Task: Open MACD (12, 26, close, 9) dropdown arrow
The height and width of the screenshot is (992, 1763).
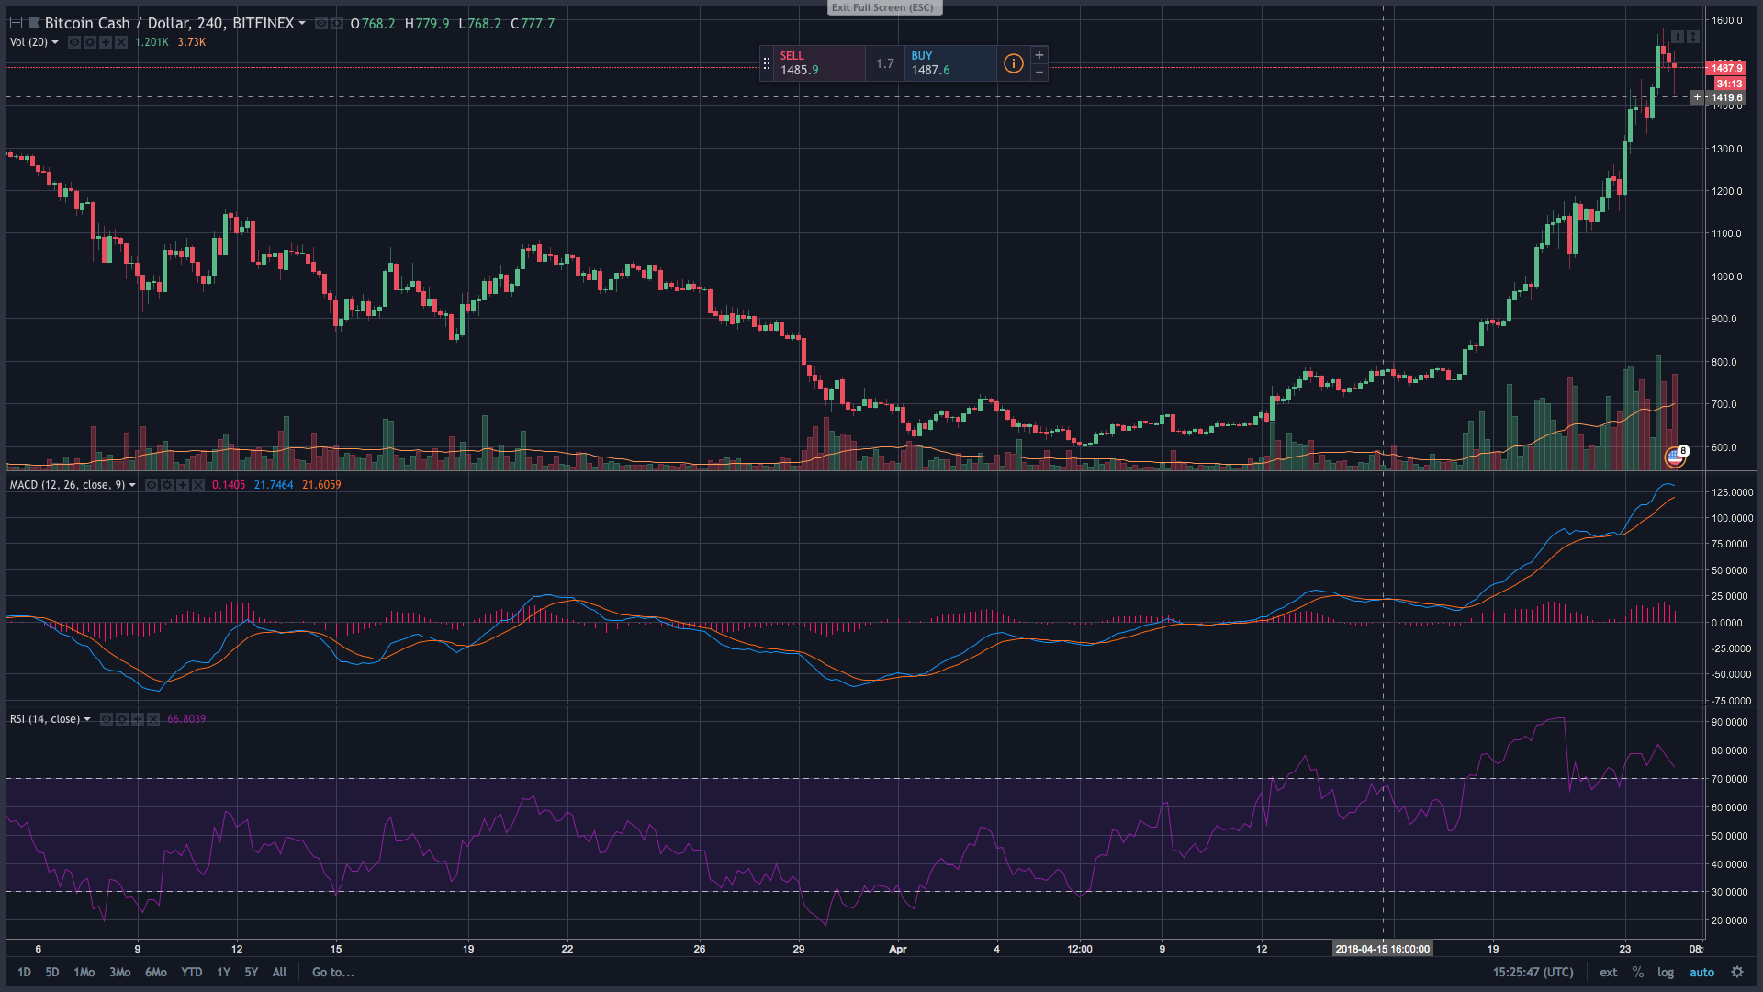Action: pos(132,485)
